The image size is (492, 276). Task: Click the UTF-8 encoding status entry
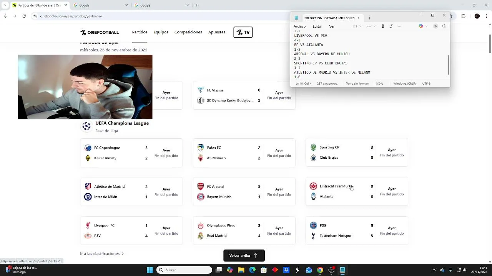(426, 84)
